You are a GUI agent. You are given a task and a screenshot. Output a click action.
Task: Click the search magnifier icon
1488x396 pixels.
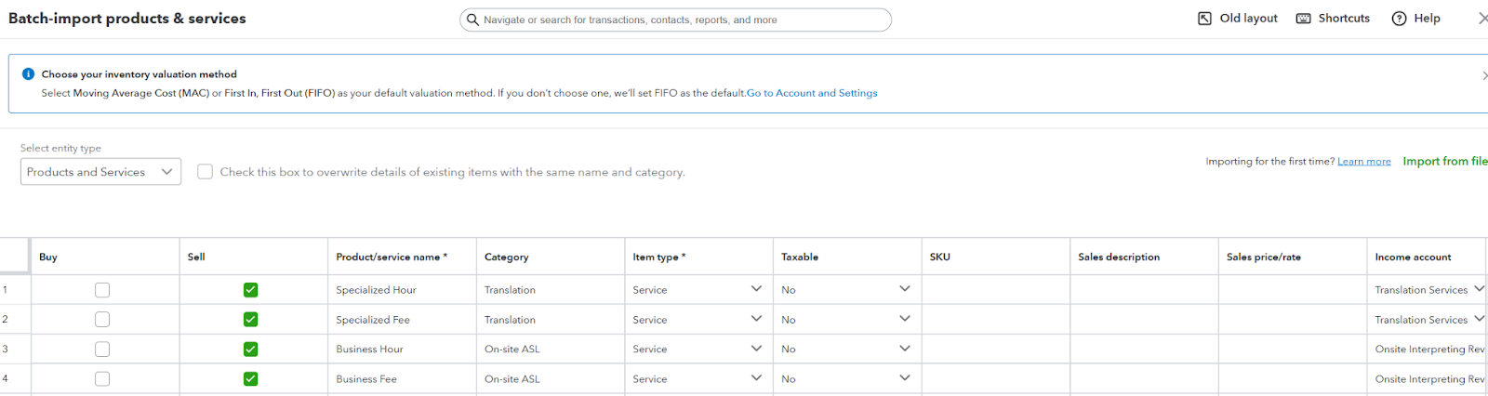pos(473,20)
